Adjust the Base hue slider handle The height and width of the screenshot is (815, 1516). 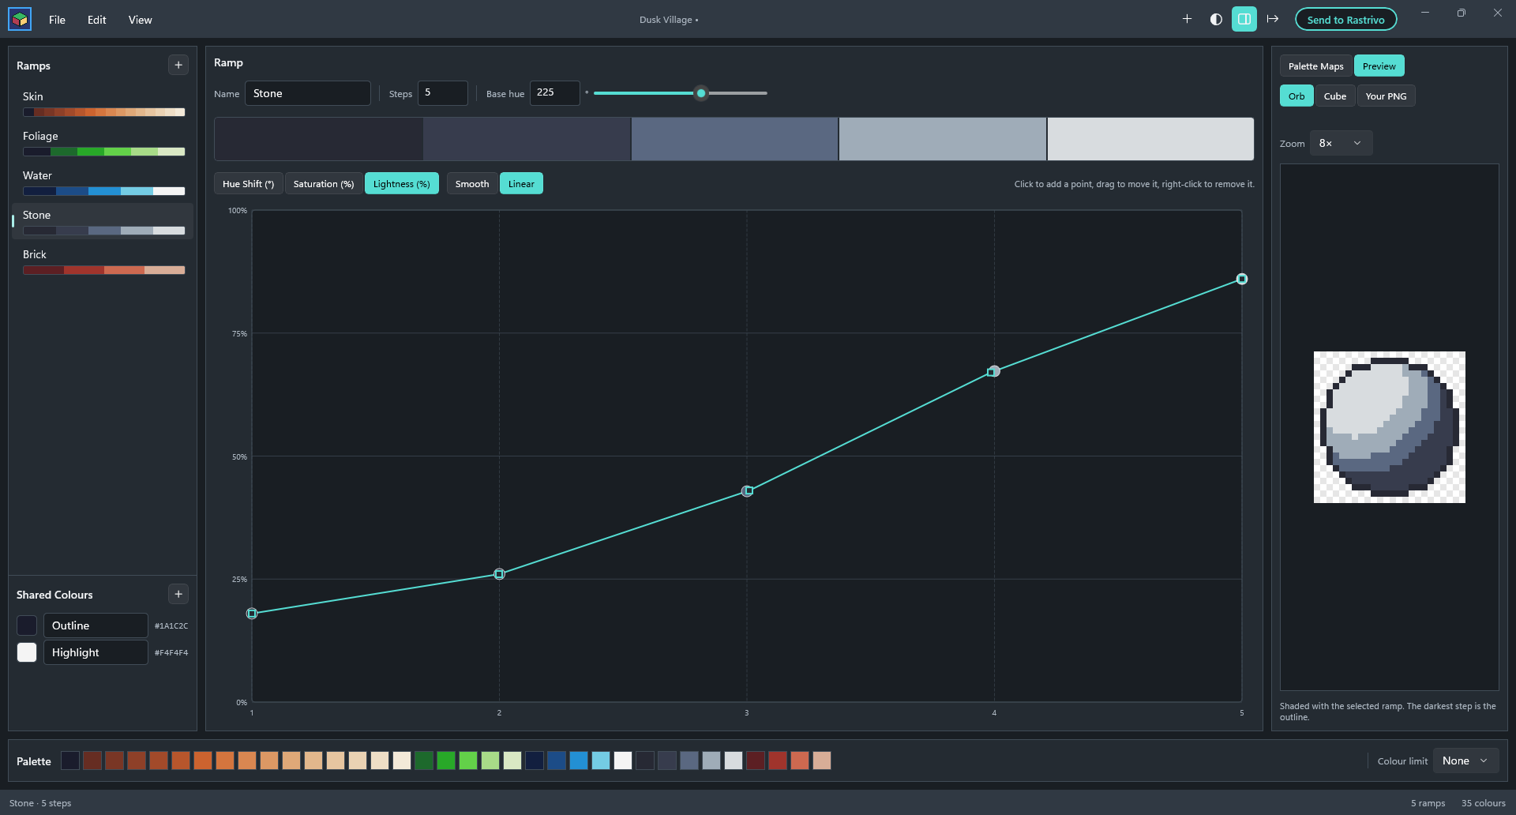[701, 93]
